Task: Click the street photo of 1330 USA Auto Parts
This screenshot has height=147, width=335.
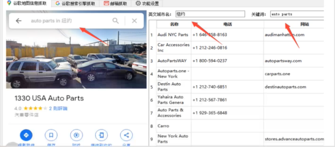Action: click(x=76, y=59)
